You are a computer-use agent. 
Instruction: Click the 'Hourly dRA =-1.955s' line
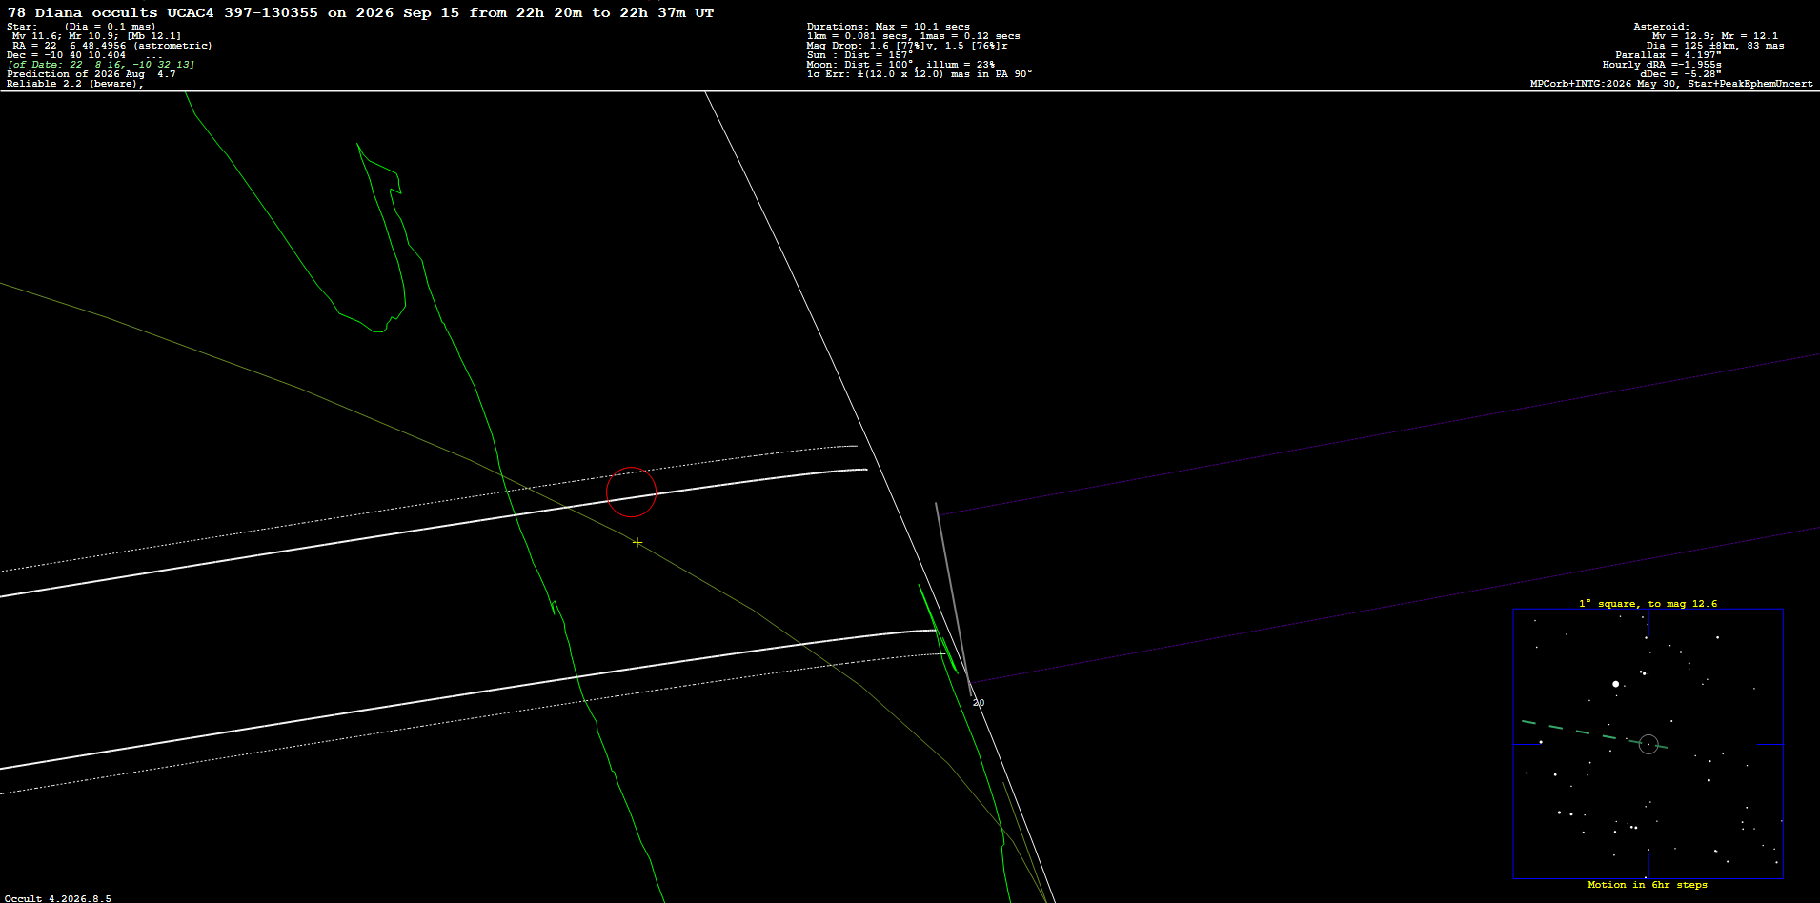(1662, 65)
